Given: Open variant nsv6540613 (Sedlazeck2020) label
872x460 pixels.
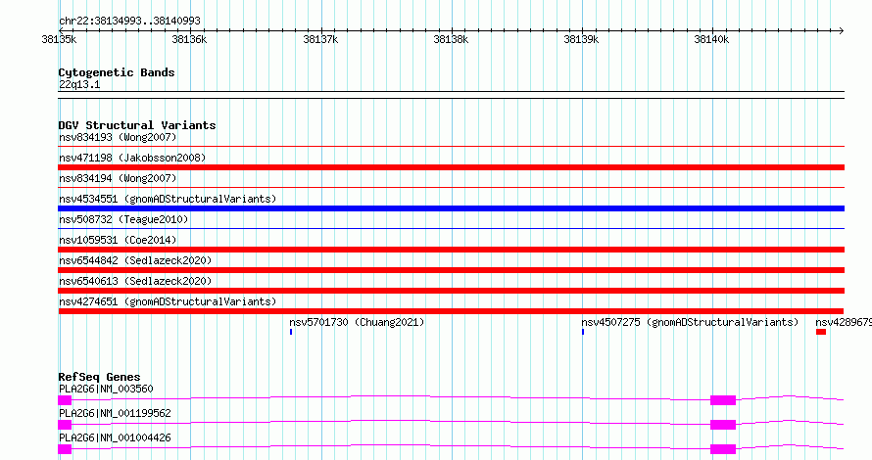Looking at the screenshot, I should [135, 281].
